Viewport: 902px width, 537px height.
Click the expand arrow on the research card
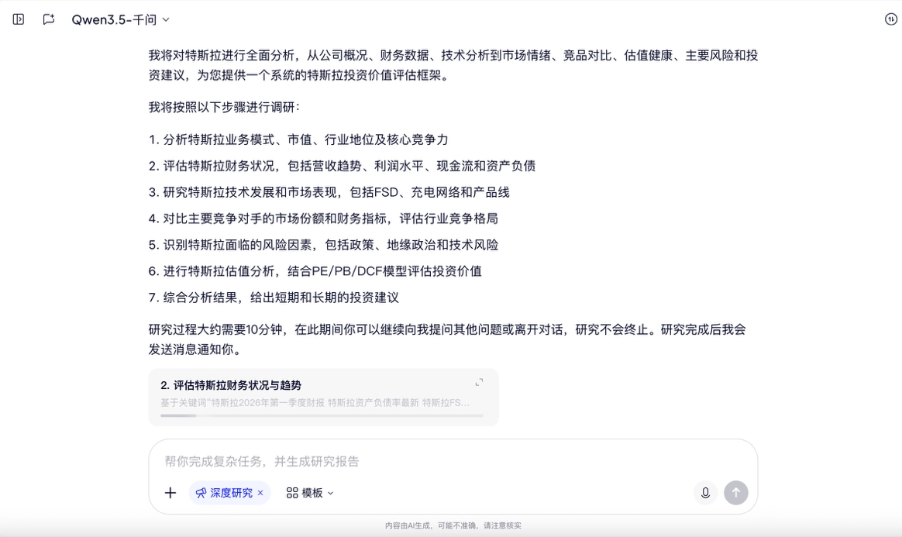point(479,381)
